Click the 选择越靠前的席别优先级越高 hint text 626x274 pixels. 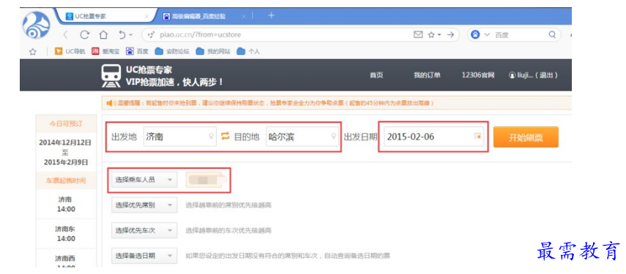click(x=228, y=205)
